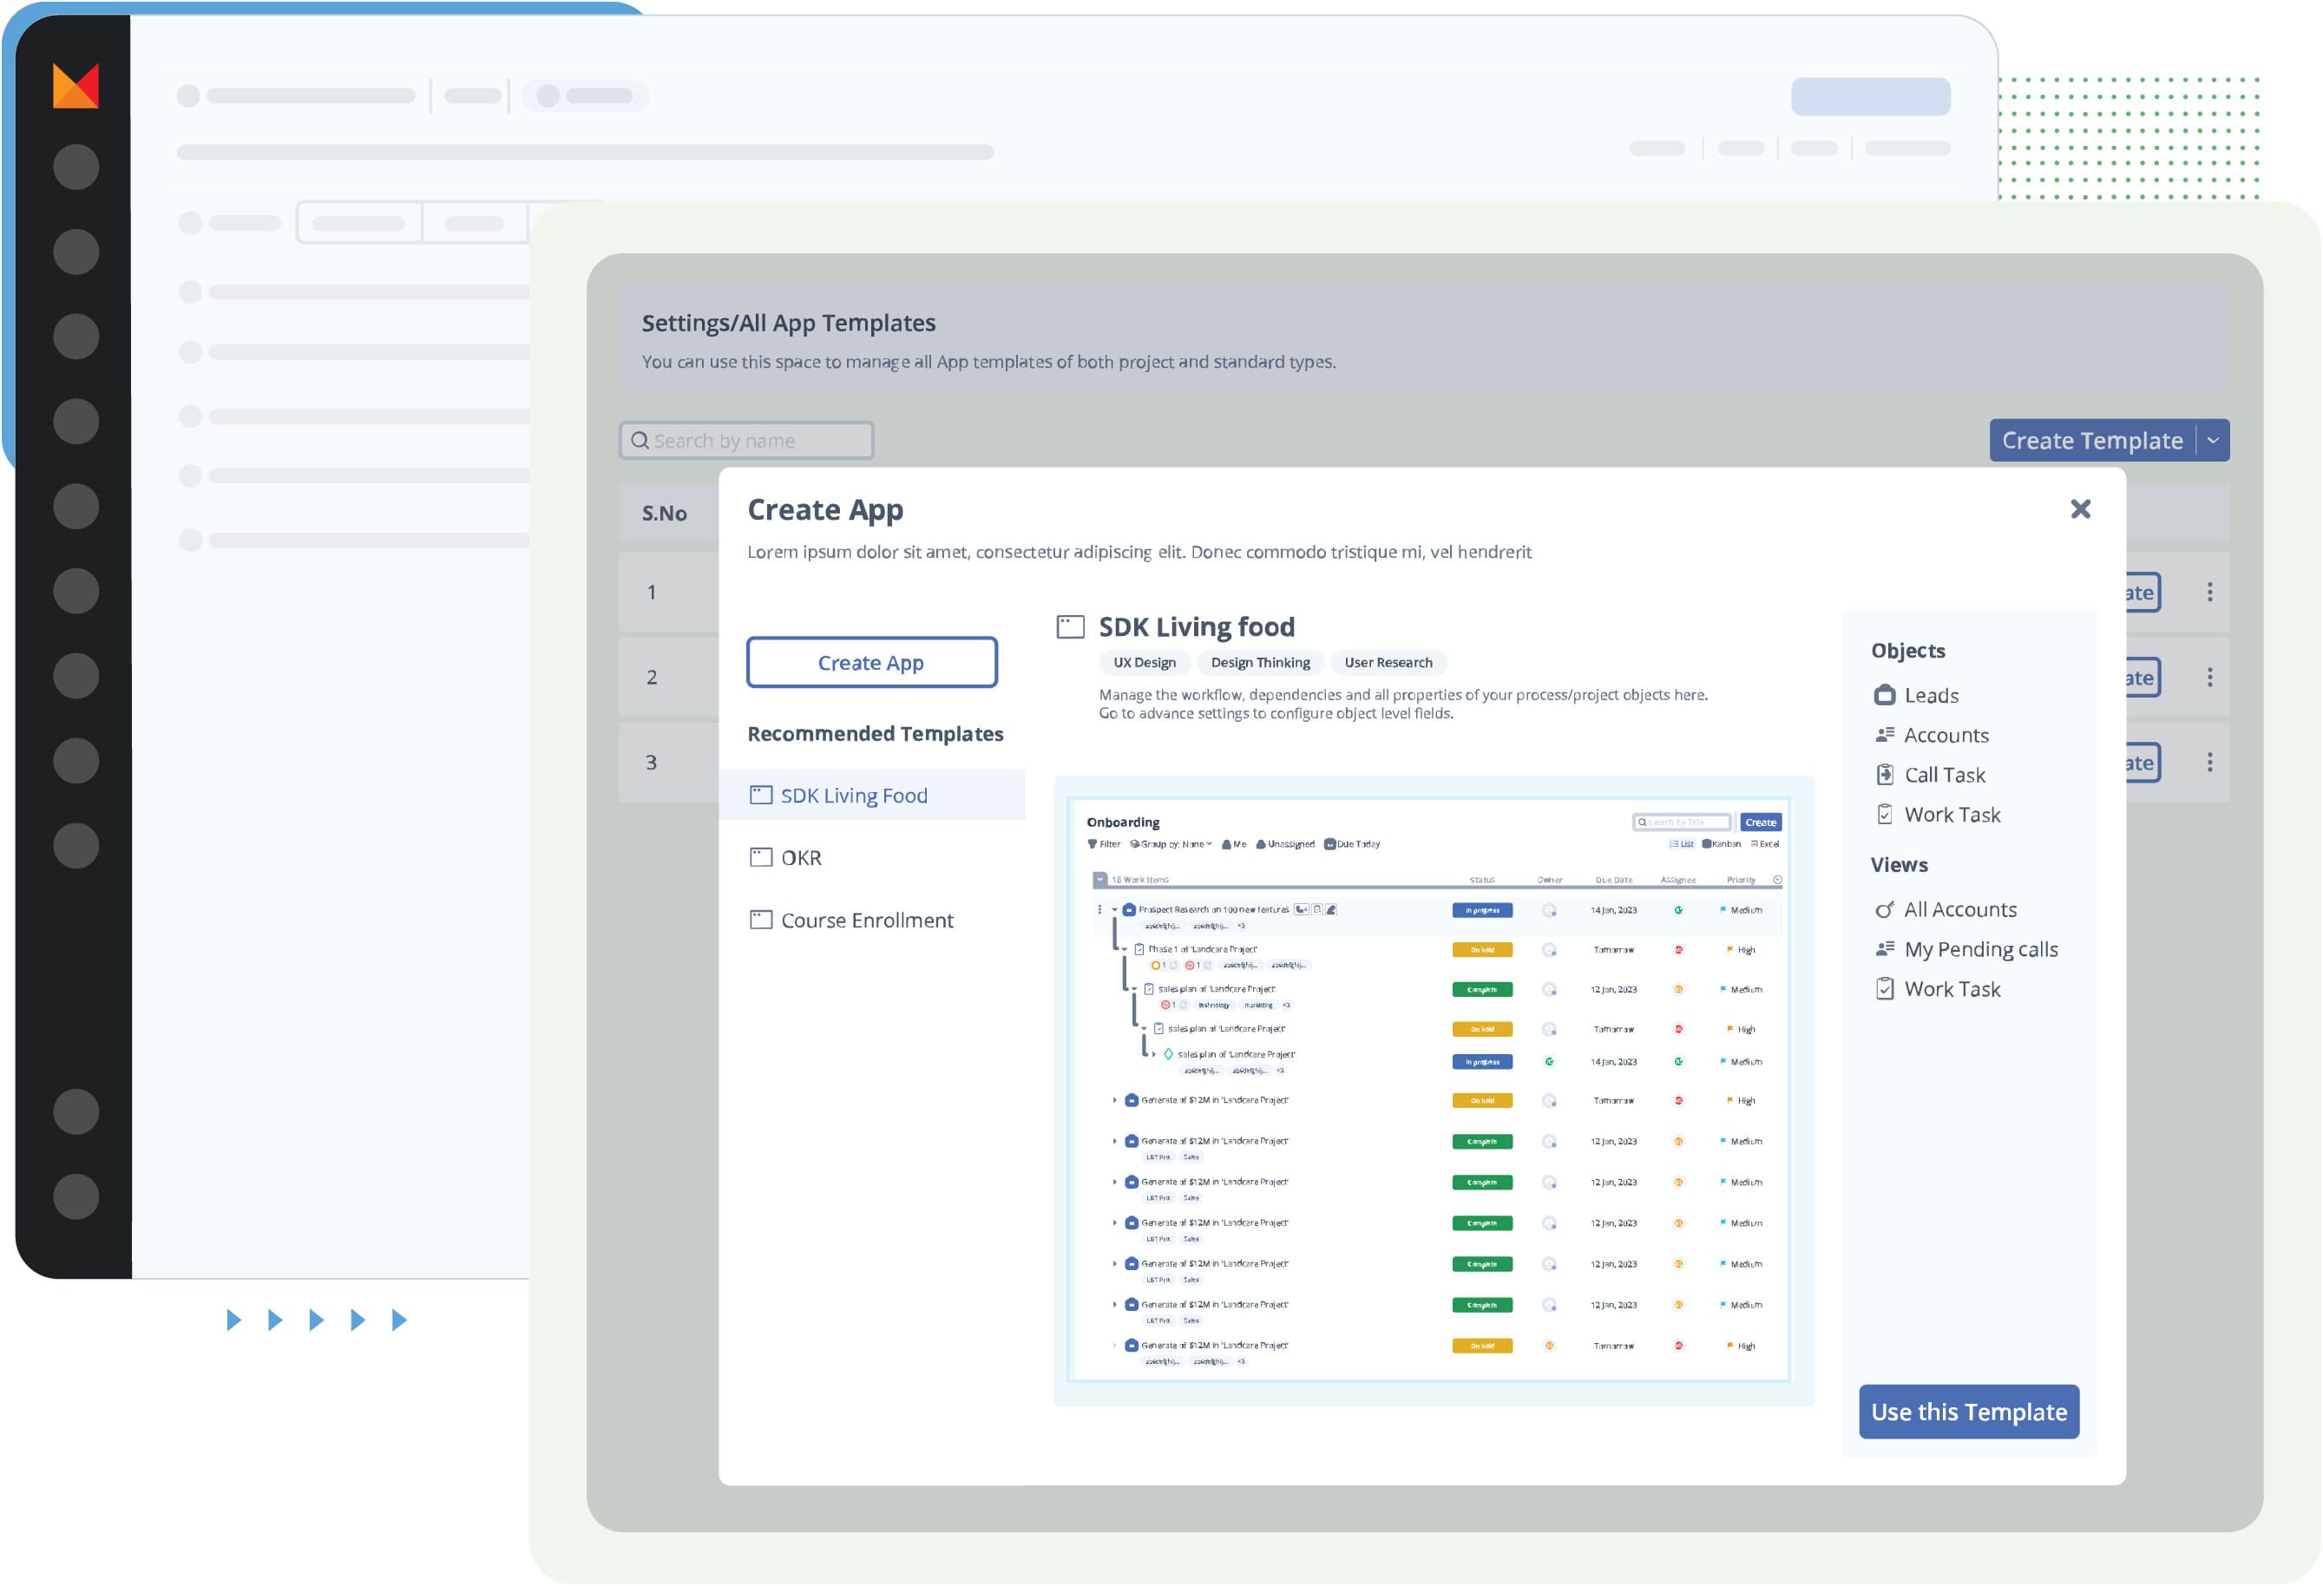Click the User Research tag
This screenshot has width=2323, height=1586.
coord(1388,663)
